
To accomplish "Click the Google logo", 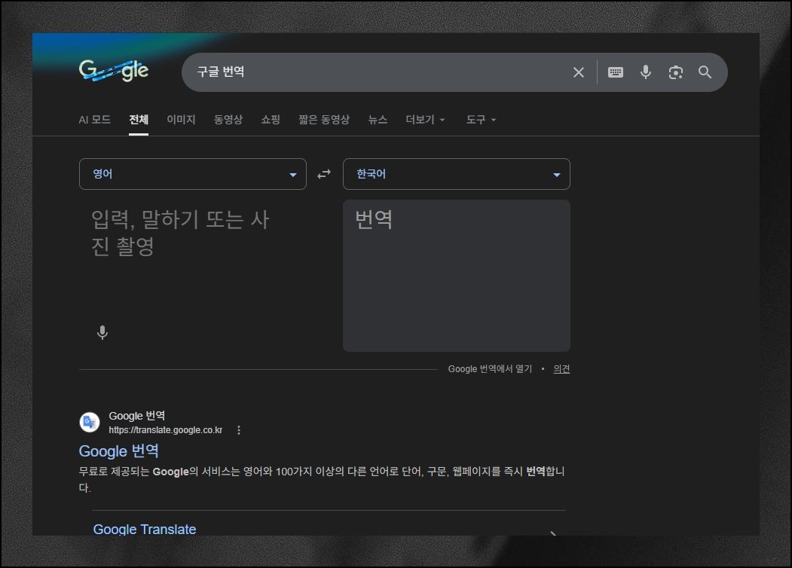I will [x=114, y=70].
